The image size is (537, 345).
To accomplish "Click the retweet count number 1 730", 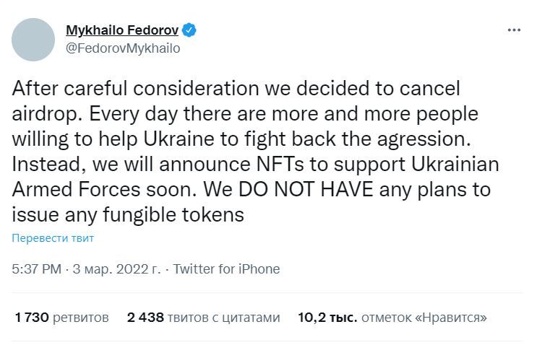I will coord(32,318).
